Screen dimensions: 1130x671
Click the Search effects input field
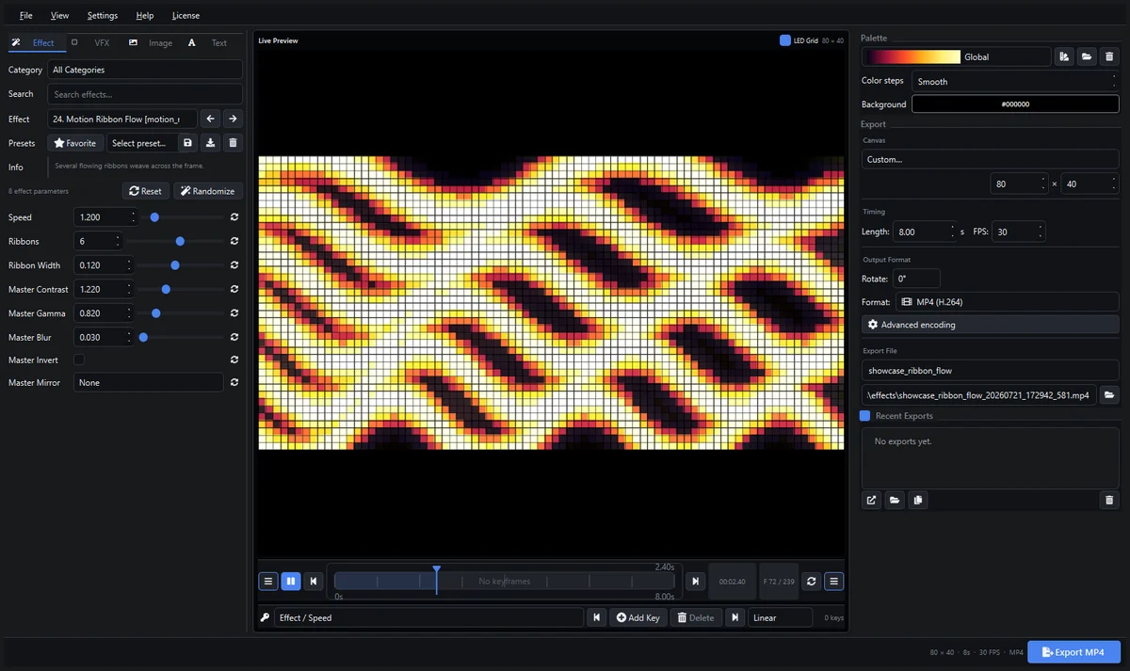pos(145,94)
